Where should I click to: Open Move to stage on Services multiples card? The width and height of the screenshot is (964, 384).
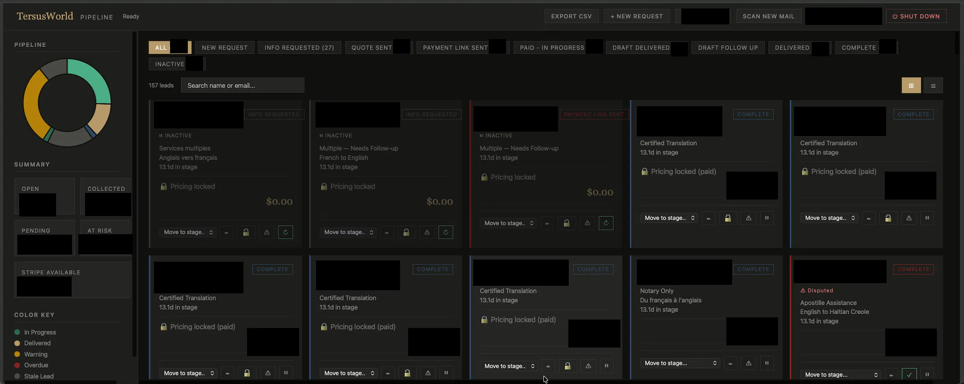188,232
